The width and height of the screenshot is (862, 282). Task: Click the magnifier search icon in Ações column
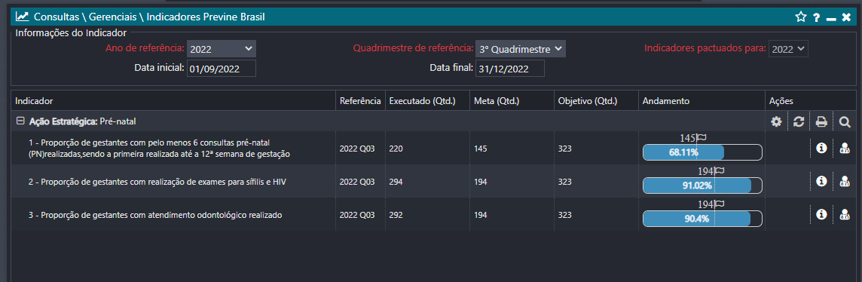pos(845,121)
